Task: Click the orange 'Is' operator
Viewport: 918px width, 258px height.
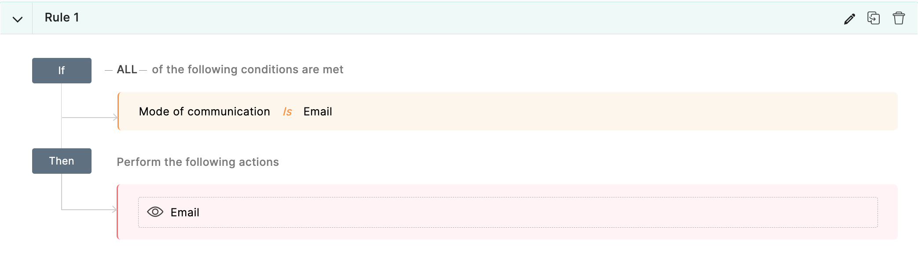Action: pyautogui.click(x=287, y=112)
